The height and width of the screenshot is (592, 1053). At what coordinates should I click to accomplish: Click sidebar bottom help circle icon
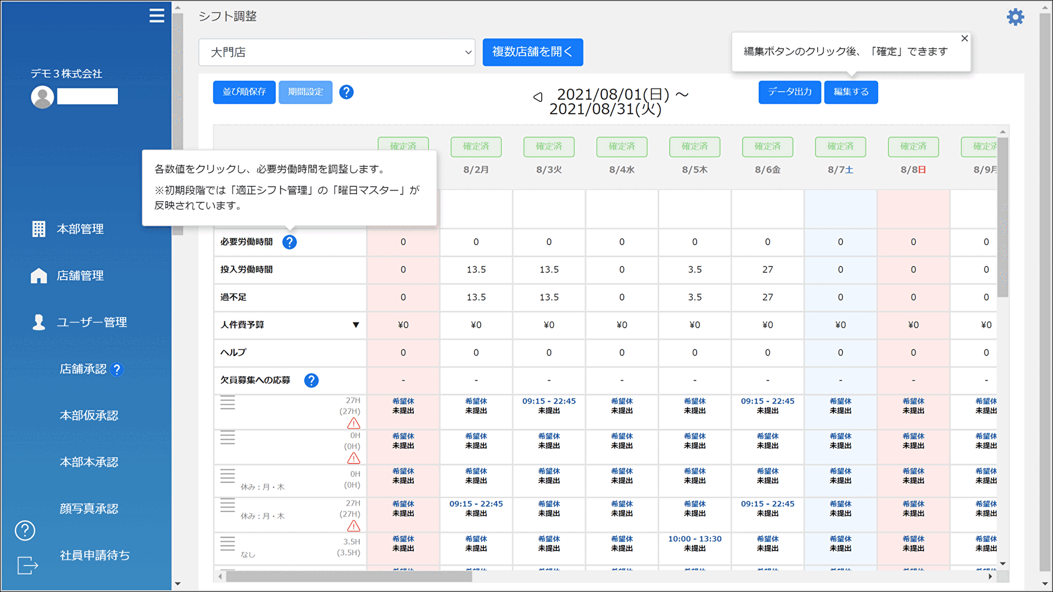click(x=25, y=530)
